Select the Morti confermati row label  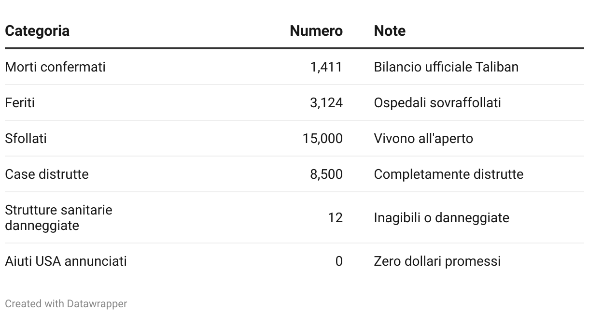55,67
